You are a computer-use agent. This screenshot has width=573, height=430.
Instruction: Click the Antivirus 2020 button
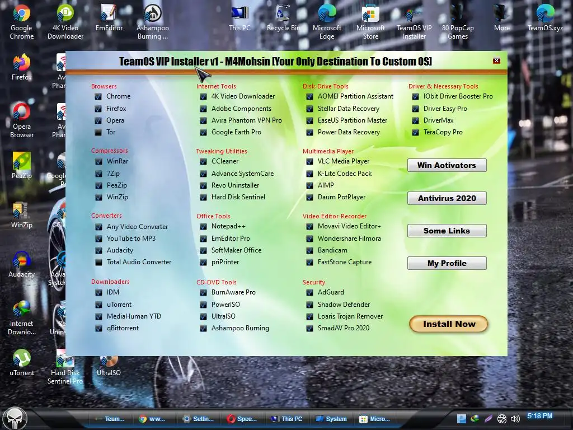click(447, 198)
